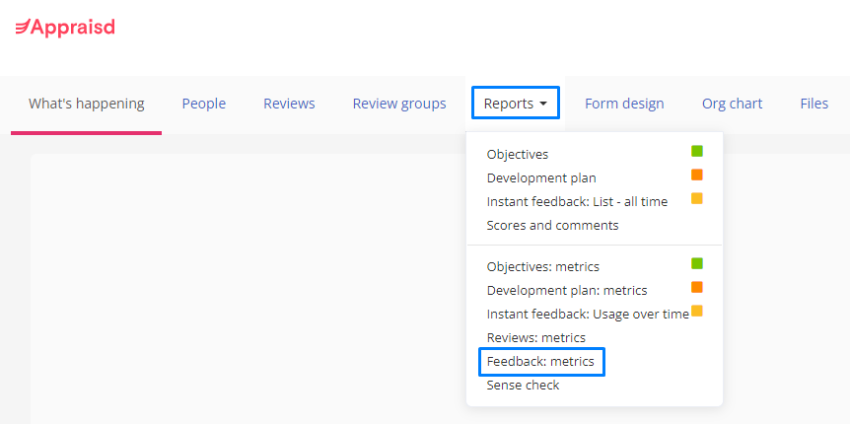Open Objectives: metrics report
This screenshot has height=424, width=850.
542,267
